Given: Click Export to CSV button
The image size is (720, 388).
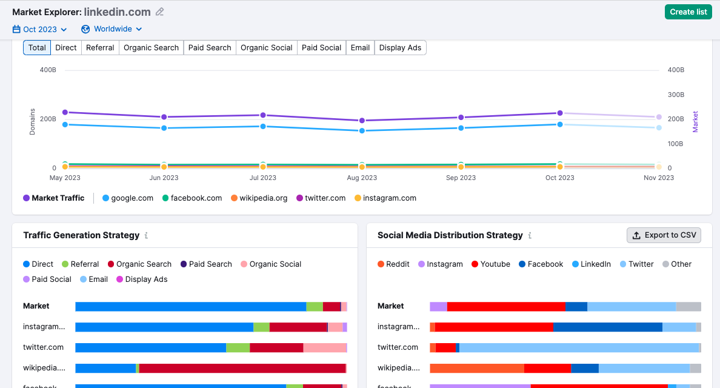Looking at the screenshot, I should pos(664,235).
